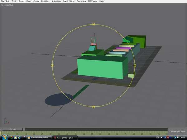Open the Help menu
Viewport: 187px width, 140px height.
101,2
